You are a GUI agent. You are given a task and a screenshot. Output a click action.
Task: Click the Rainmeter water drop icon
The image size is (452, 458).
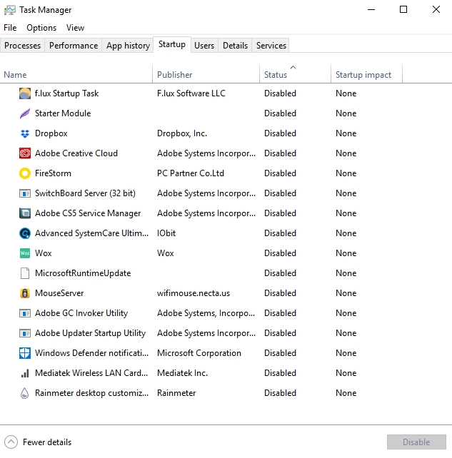pos(25,393)
